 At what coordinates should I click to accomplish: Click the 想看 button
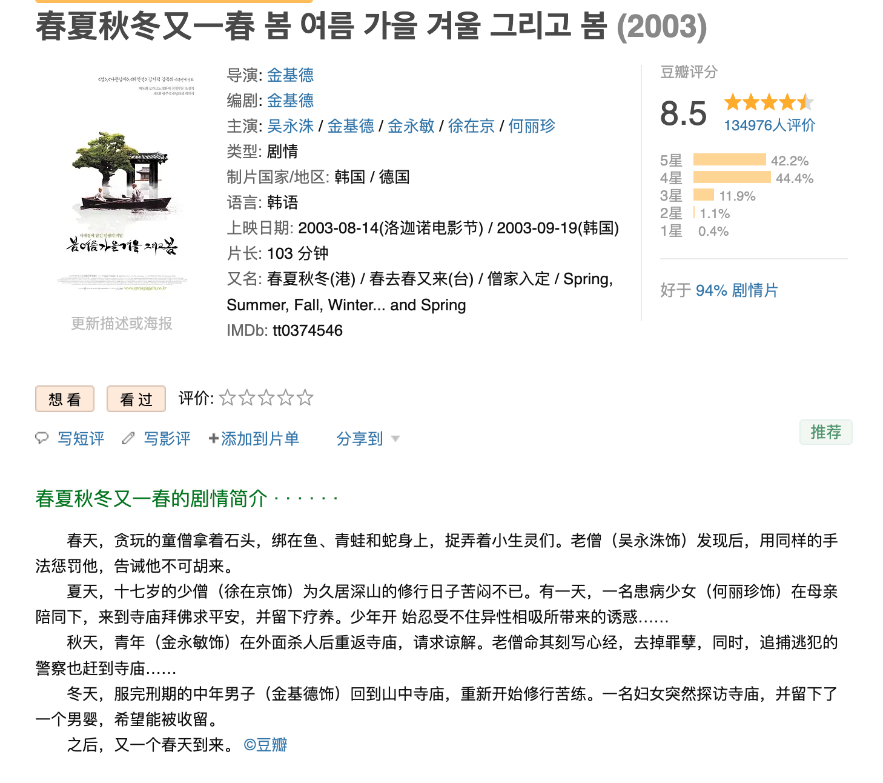pos(65,399)
